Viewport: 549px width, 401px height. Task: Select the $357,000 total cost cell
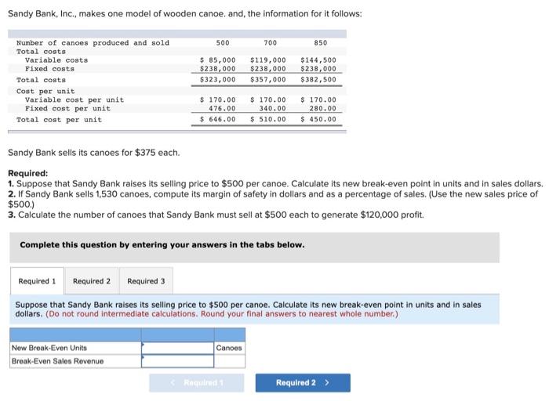[x=268, y=79]
